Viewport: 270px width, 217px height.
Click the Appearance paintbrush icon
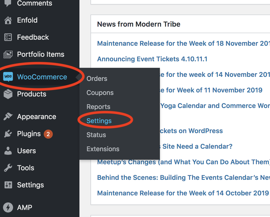click(8, 117)
